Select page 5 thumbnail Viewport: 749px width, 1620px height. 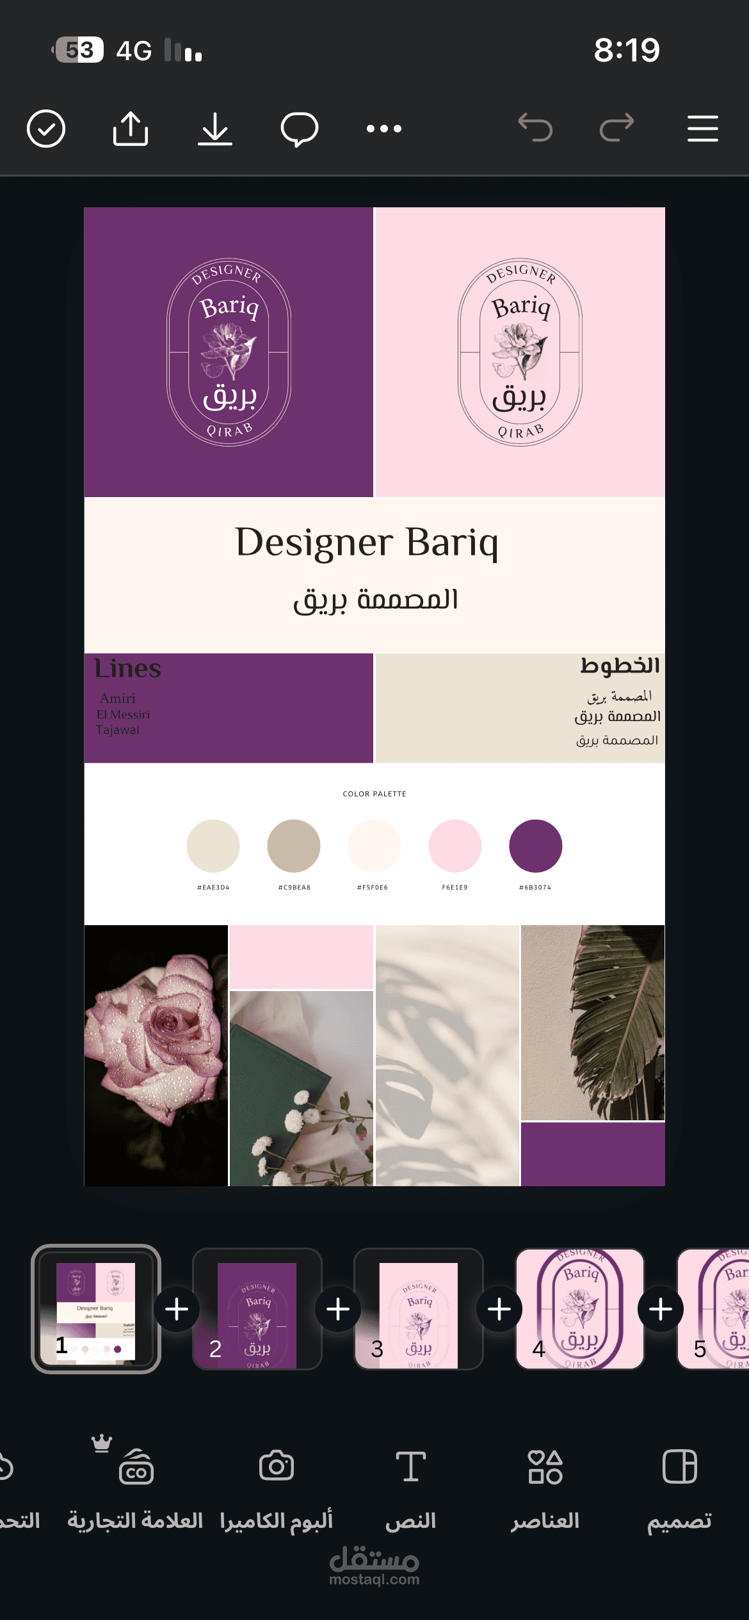[713, 1310]
